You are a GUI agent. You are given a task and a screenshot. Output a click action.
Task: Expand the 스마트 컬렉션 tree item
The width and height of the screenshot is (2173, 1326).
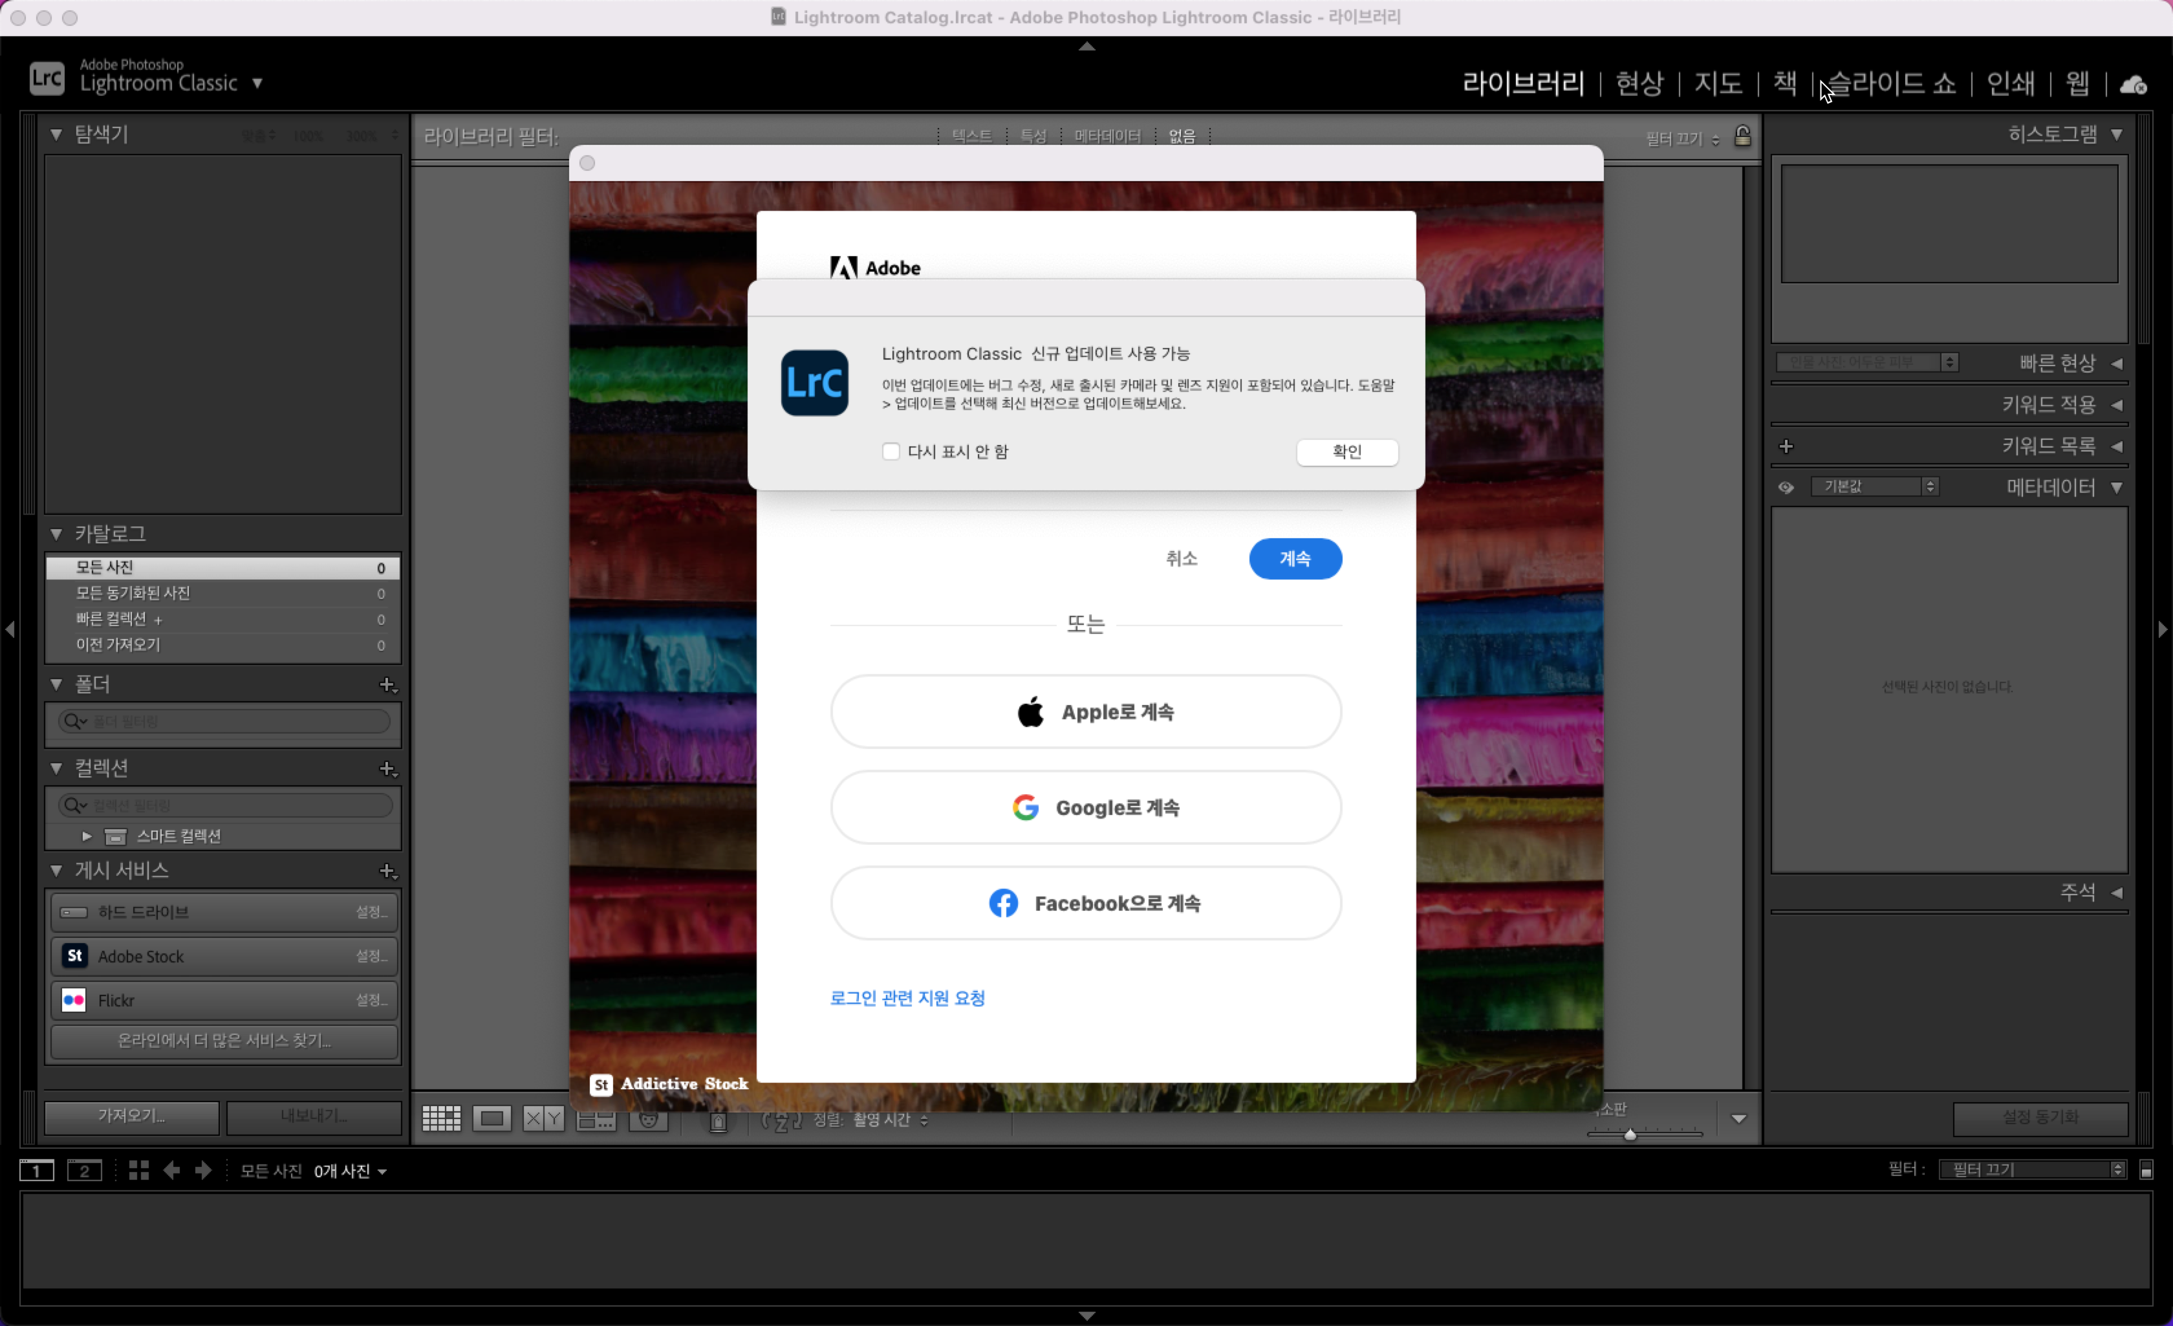87,836
